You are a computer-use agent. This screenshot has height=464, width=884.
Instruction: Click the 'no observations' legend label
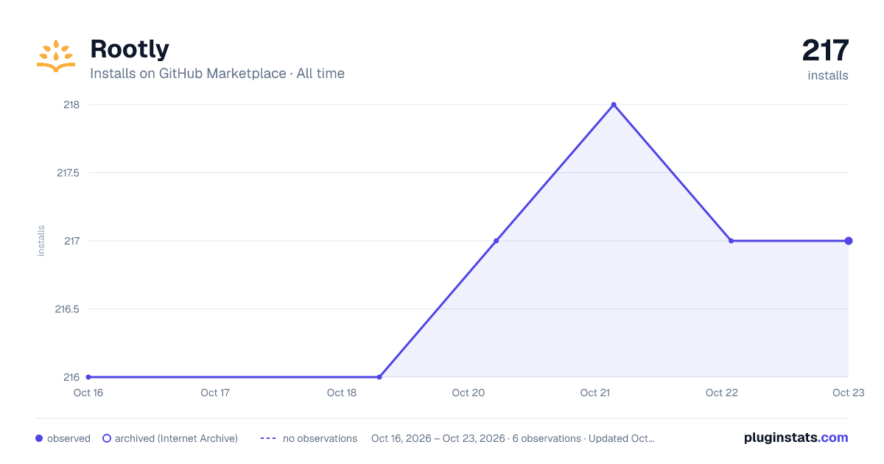pyautogui.click(x=320, y=438)
